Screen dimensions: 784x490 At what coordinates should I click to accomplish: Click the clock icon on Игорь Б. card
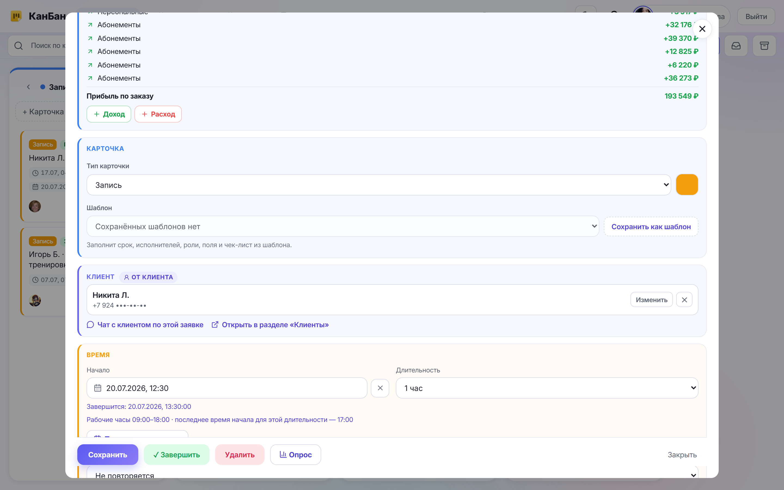35,280
